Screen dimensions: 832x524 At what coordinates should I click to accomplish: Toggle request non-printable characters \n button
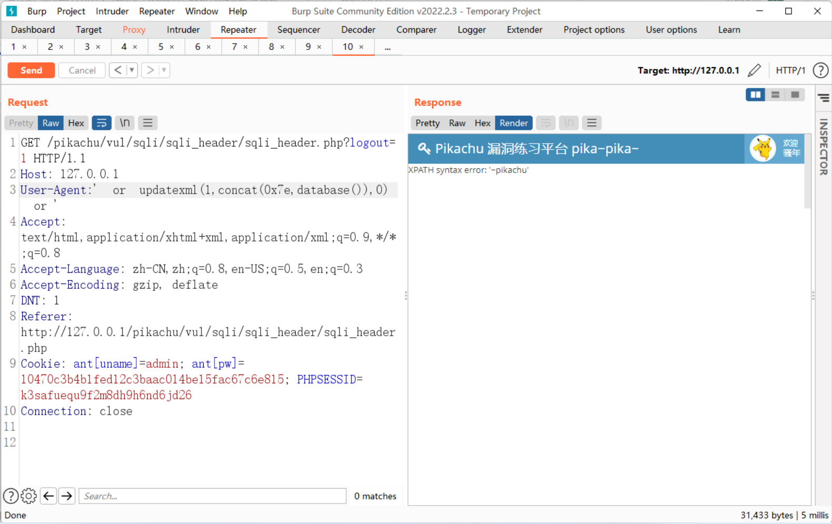(x=125, y=123)
